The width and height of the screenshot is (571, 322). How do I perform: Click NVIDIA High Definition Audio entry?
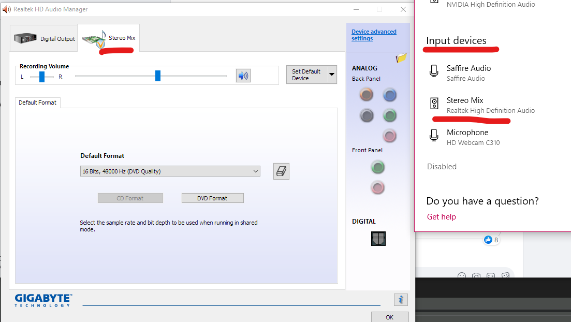(x=491, y=4)
